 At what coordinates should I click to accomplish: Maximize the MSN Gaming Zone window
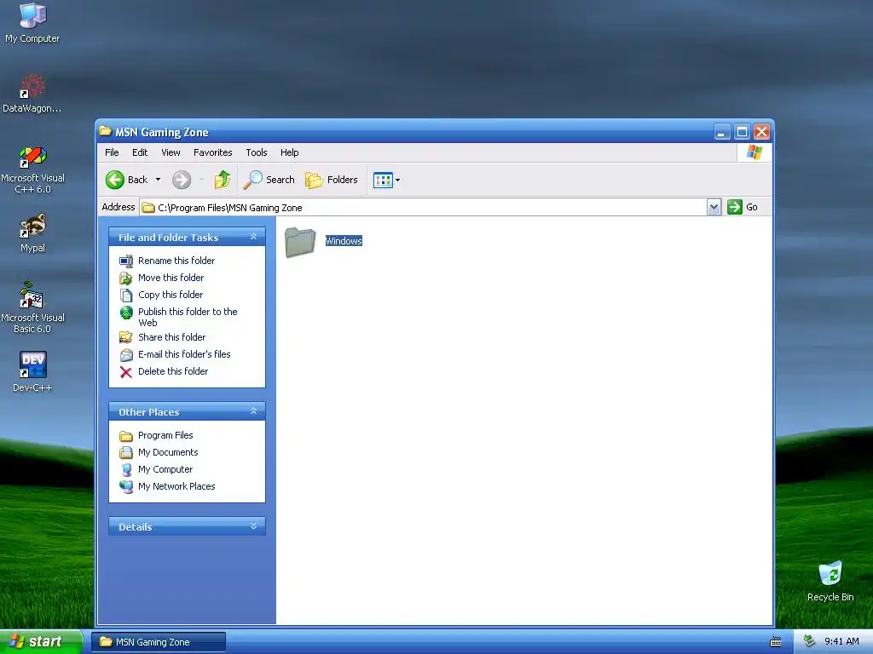coord(742,132)
